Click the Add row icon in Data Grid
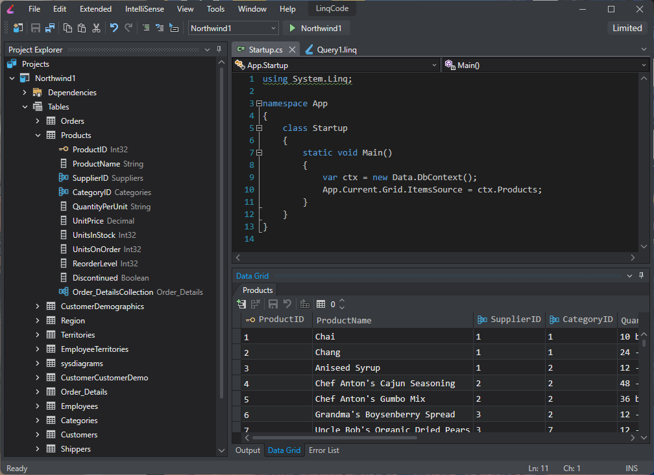Screen dimensions: 654x475 [241, 304]
